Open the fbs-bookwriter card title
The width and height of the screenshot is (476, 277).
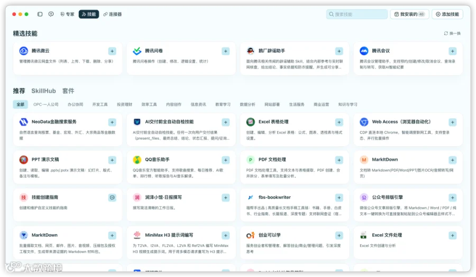click(x=274, y=198)
